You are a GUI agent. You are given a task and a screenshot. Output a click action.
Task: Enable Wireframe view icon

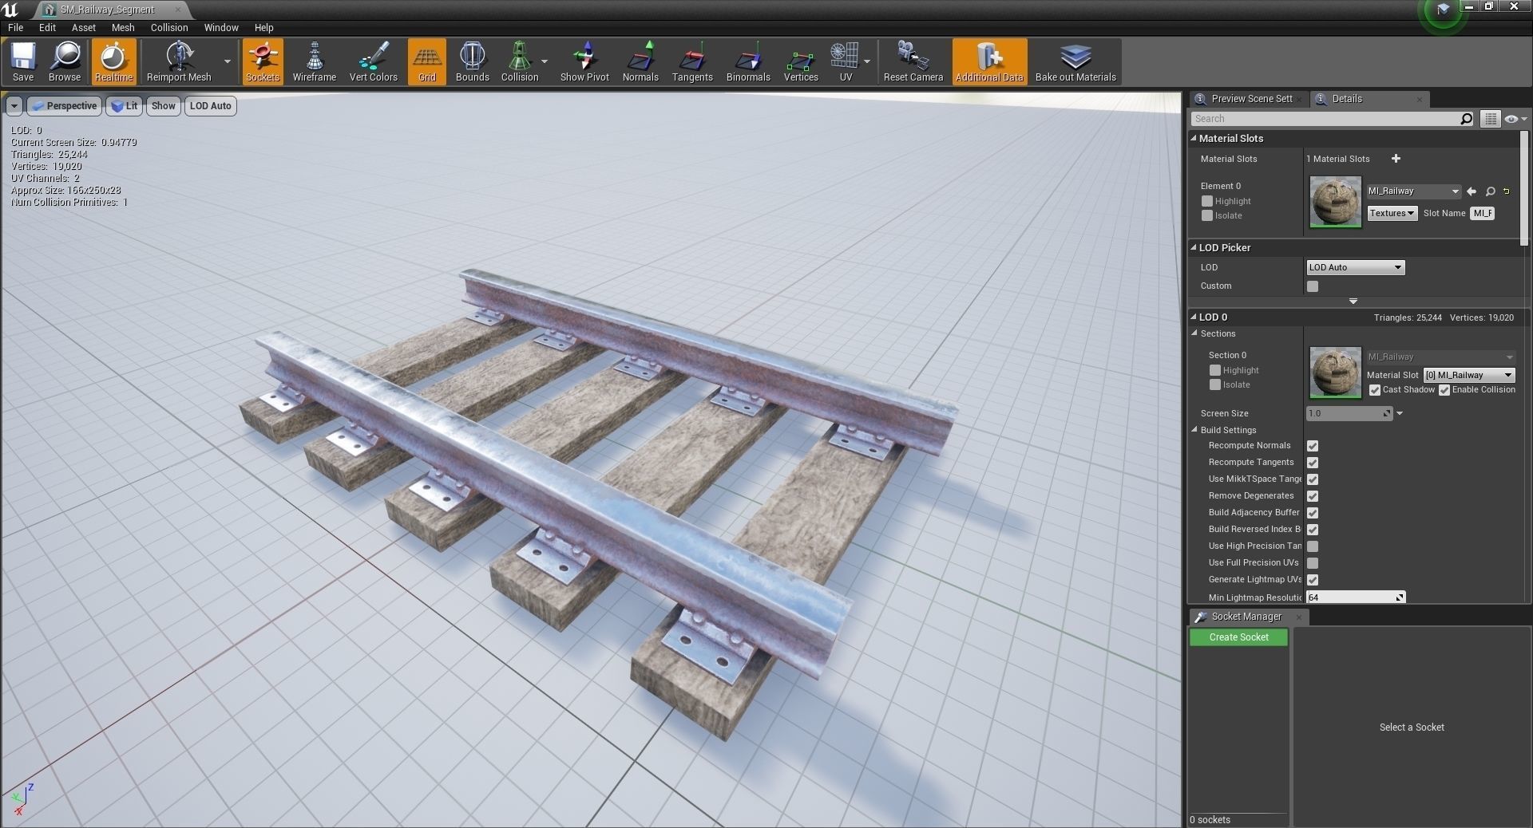point(314,61)
